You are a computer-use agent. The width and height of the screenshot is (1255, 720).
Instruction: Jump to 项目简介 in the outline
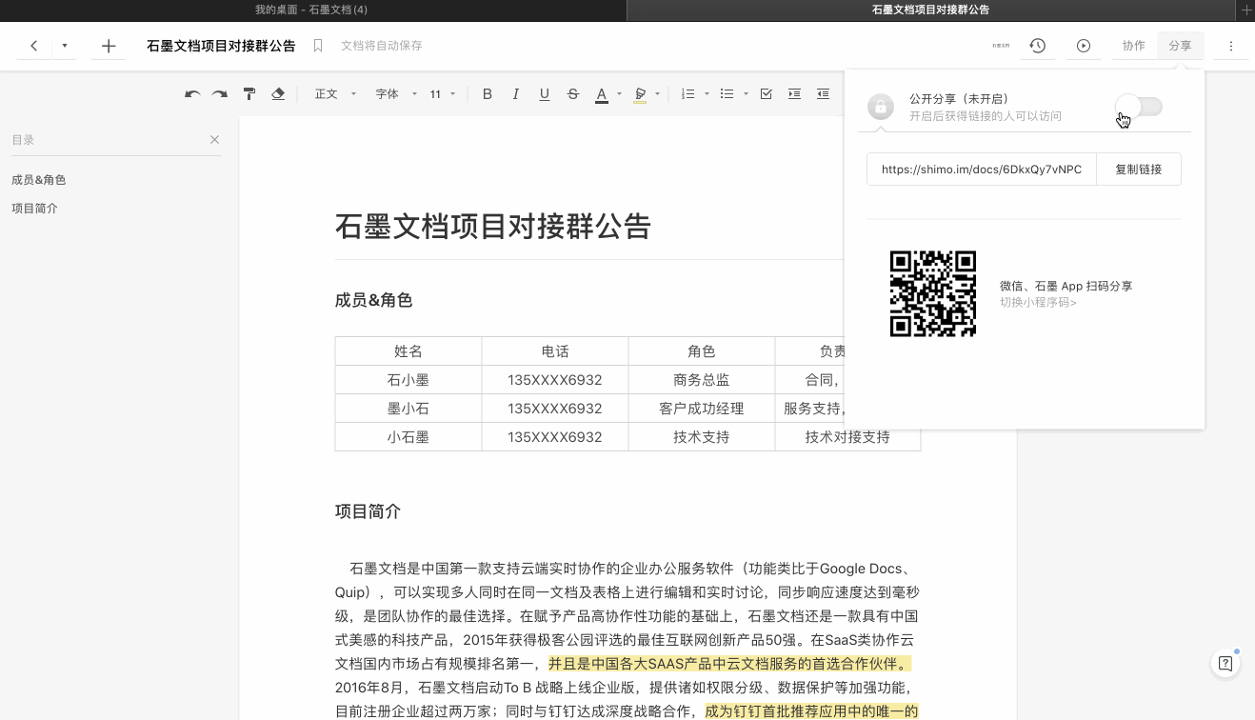34,209
